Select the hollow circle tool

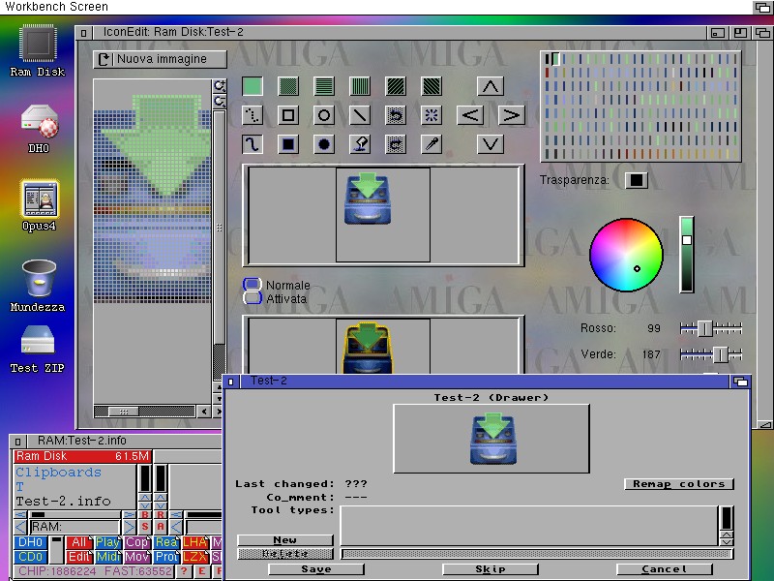(x=324, y=115)
